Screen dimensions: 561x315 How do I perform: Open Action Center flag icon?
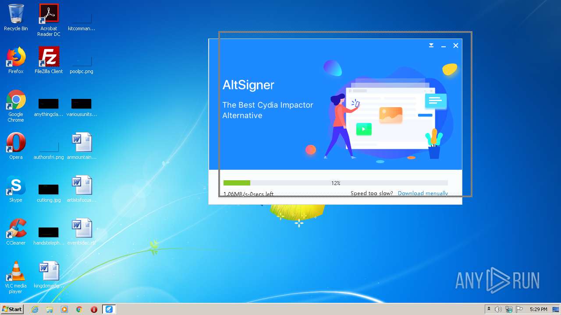tap(519, 309)
